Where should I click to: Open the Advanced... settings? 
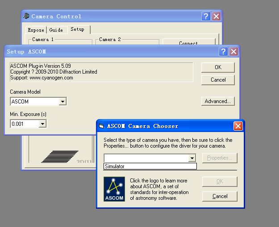pos(218,101)
